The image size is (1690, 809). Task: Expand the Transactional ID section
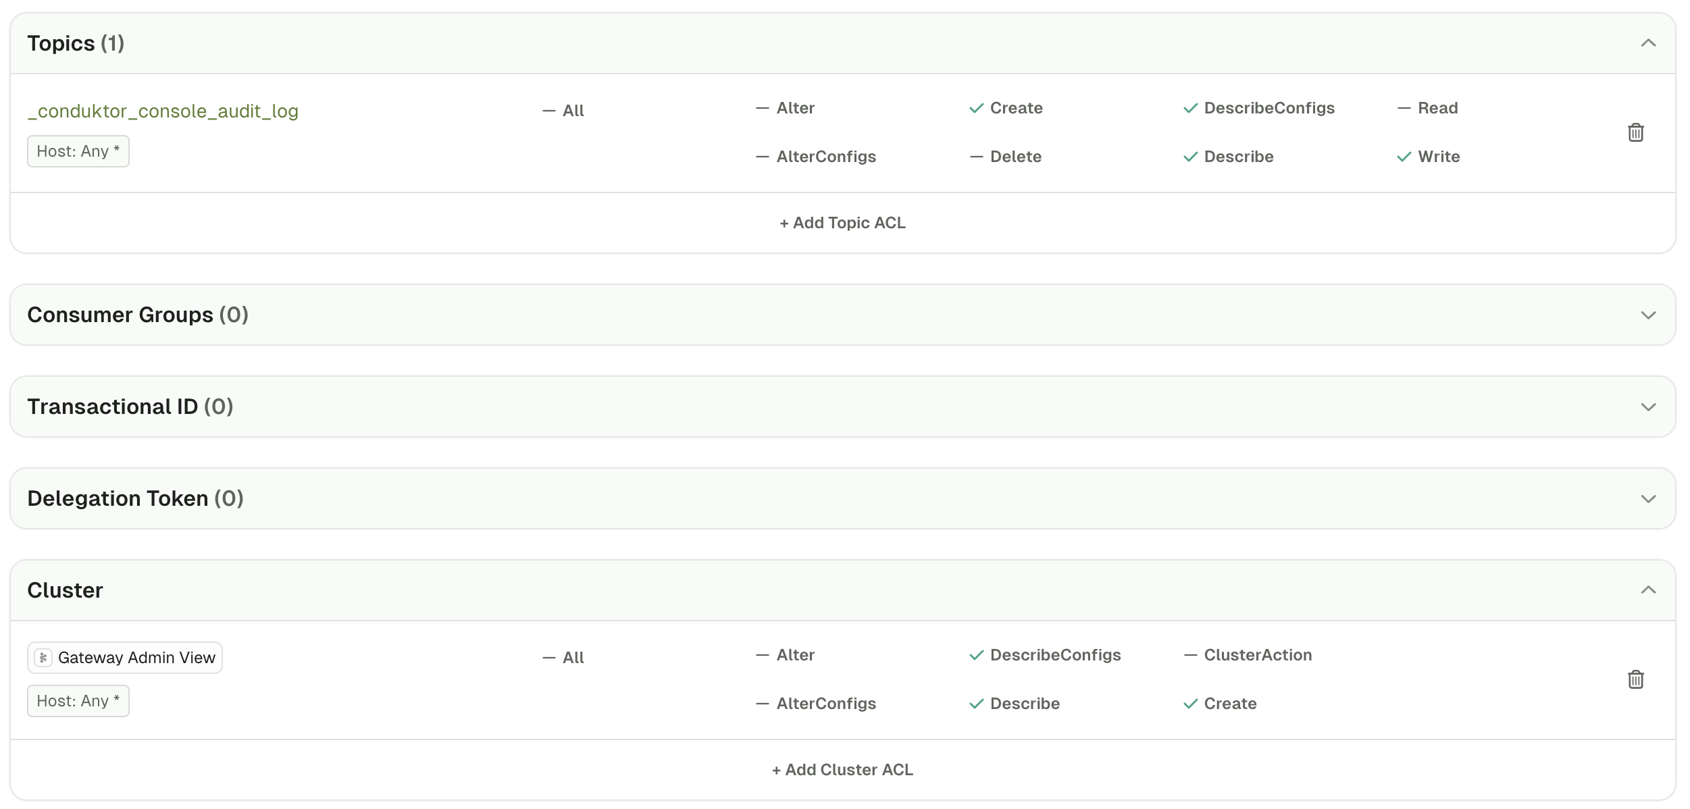(x=1648, y=407)
